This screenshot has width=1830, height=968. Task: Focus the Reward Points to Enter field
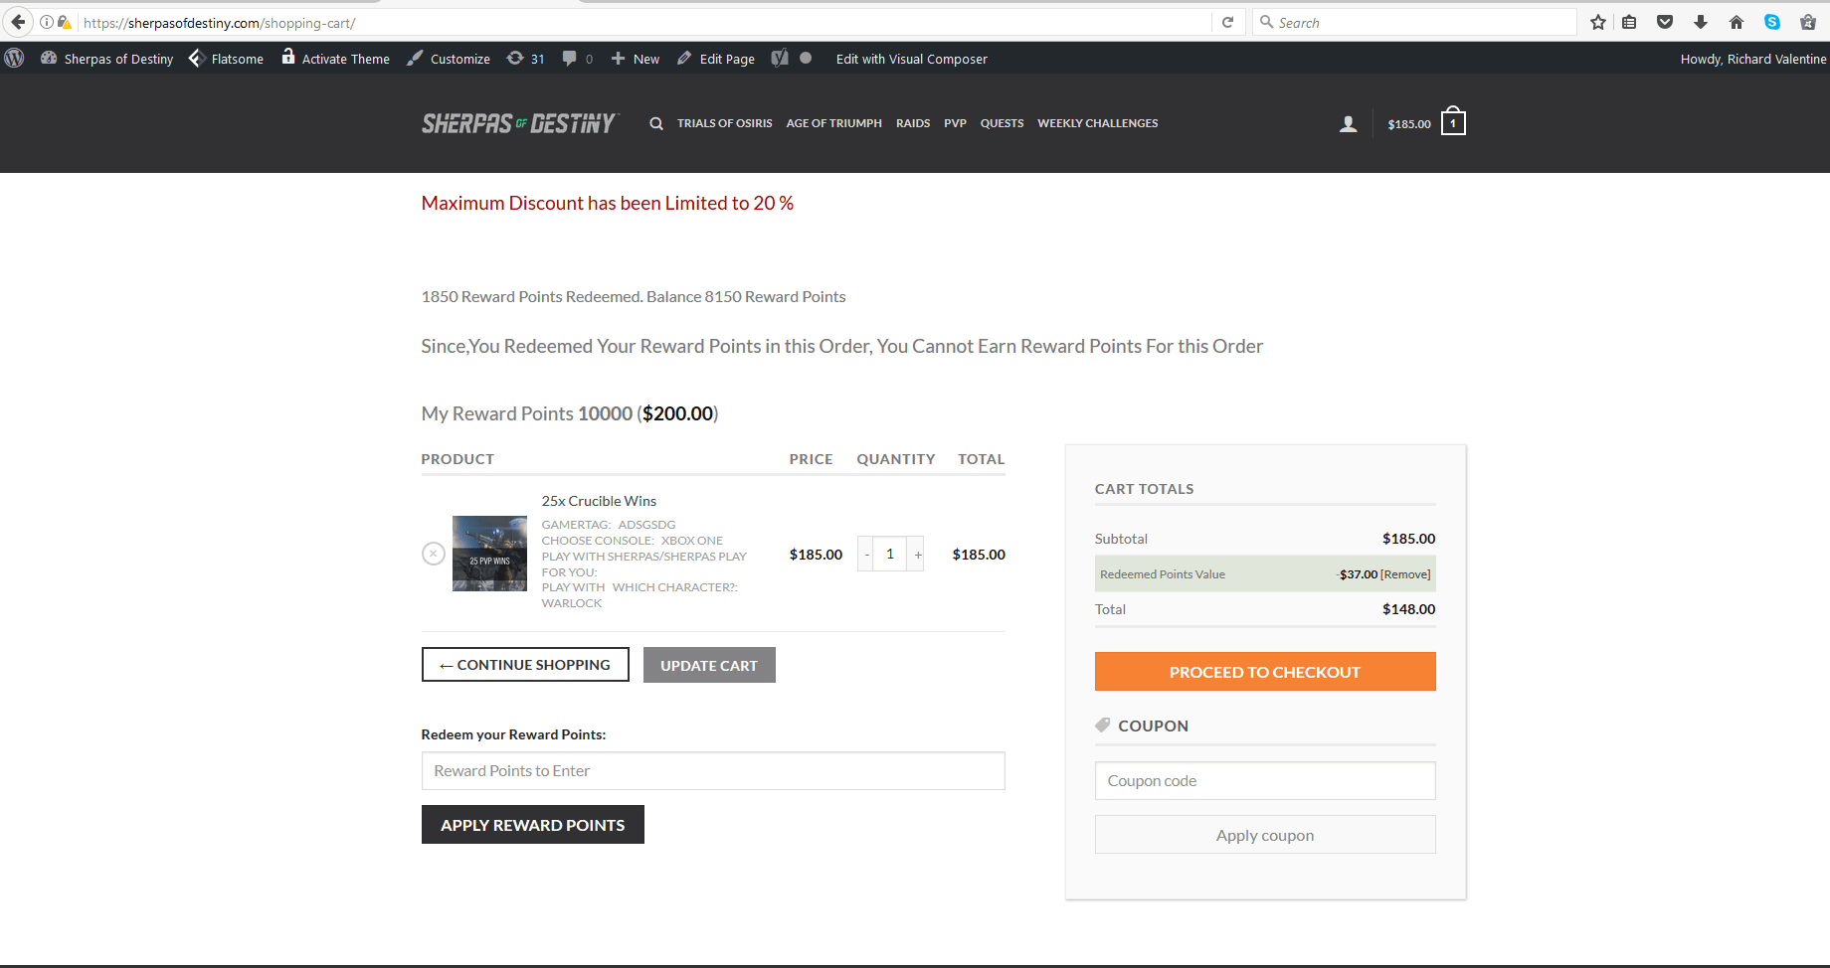coord(713,770)
